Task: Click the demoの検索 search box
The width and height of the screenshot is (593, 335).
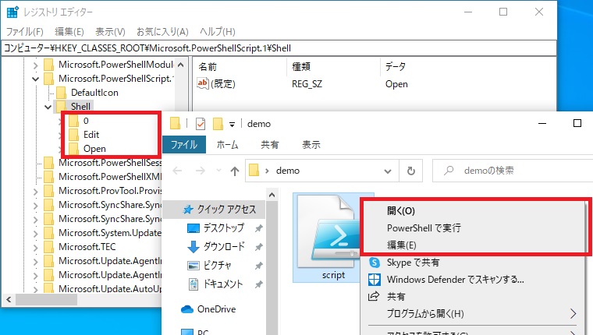Action: point(513,171)
